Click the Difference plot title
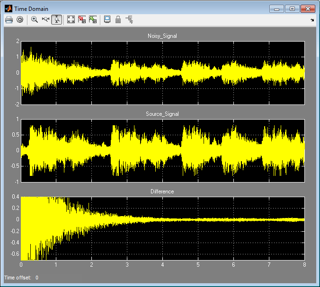The height and width of the screenshot is (287, 320). [162, 191]
